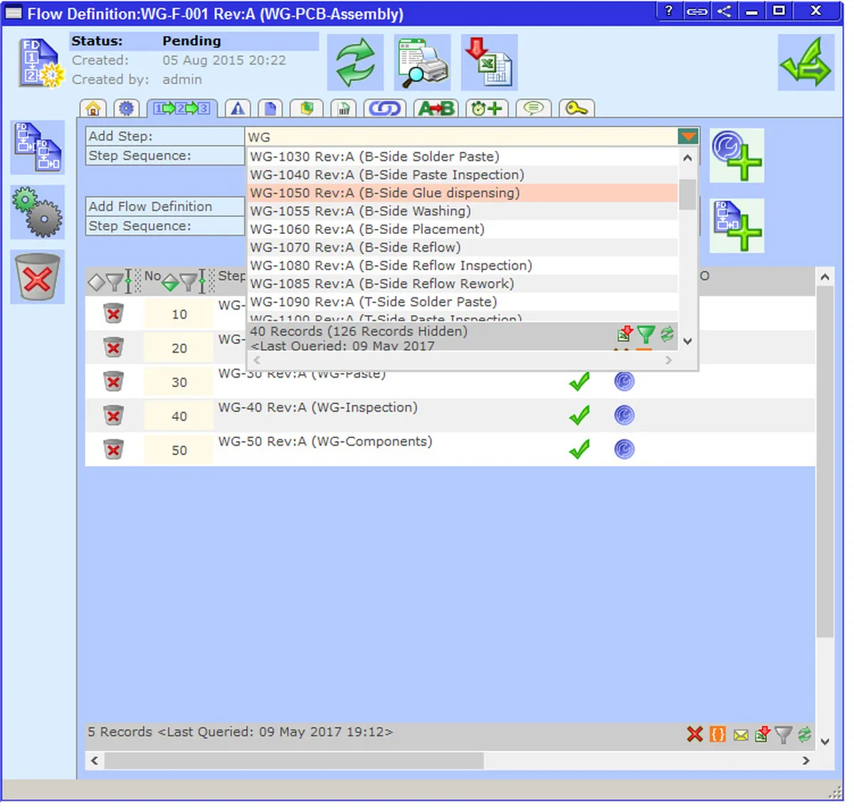Click the flow definition icon beside Status
Image resolution: width=854 pixels, height=810 pixels.
pos(41,63)
